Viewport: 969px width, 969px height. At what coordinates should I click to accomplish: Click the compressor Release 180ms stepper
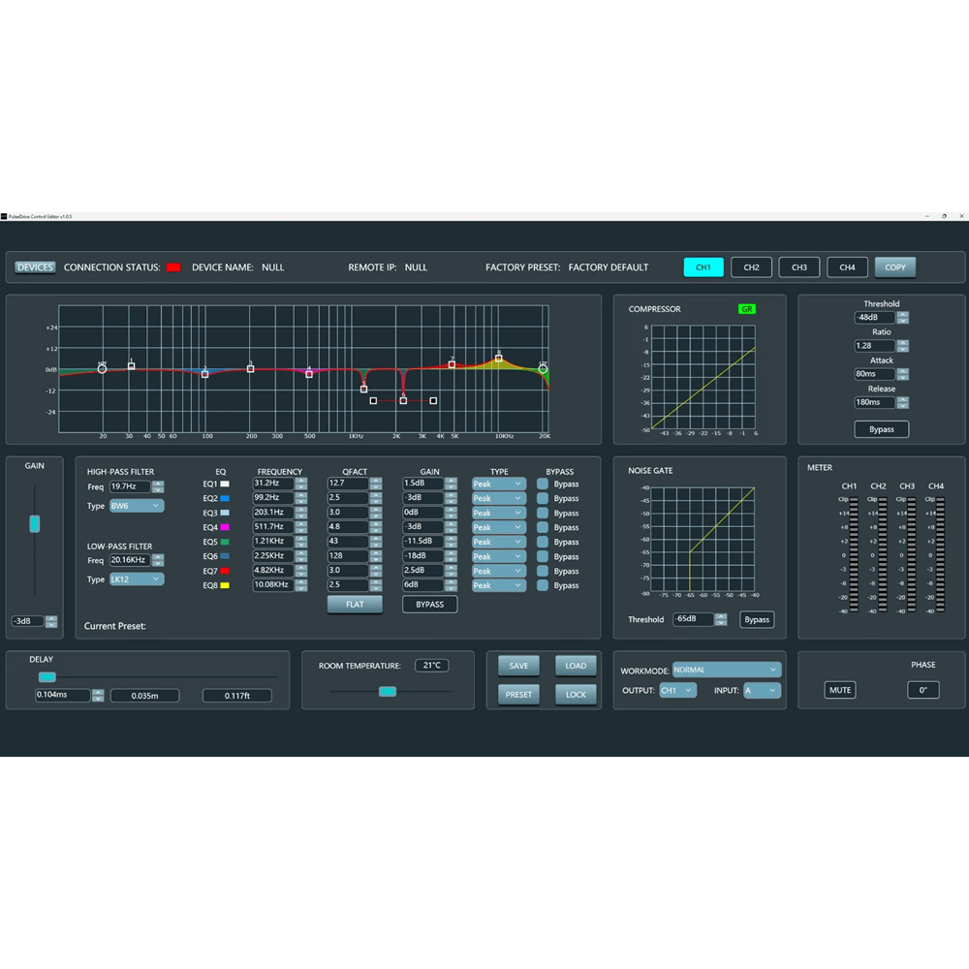(903, 402)
